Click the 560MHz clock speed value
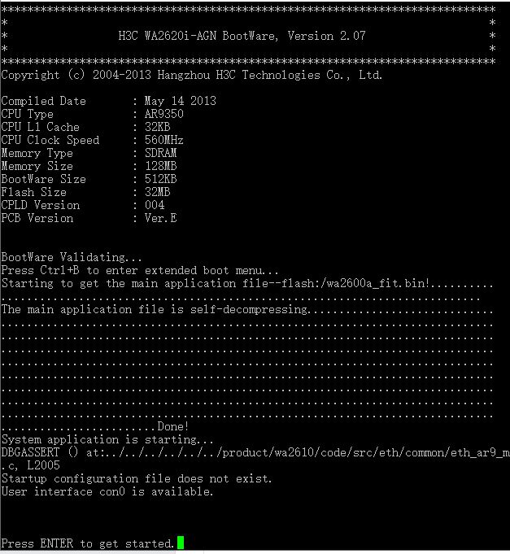Image resolution: width=510 pixels, height=554 pixels. pos(163,140)
